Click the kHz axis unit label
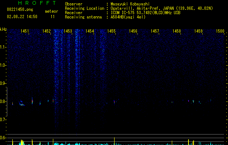Image resolution: width=228 pixels, height=145 pixels. [x=3, y=29]
